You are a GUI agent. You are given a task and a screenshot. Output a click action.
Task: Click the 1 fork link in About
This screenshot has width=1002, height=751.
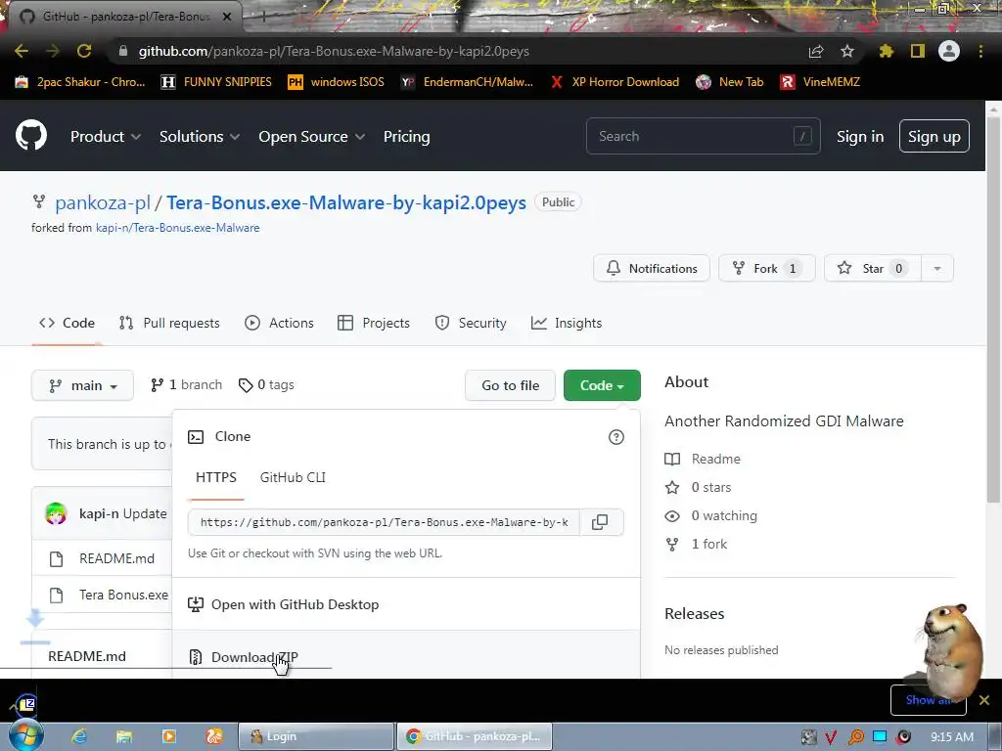(x=697, y=544)
